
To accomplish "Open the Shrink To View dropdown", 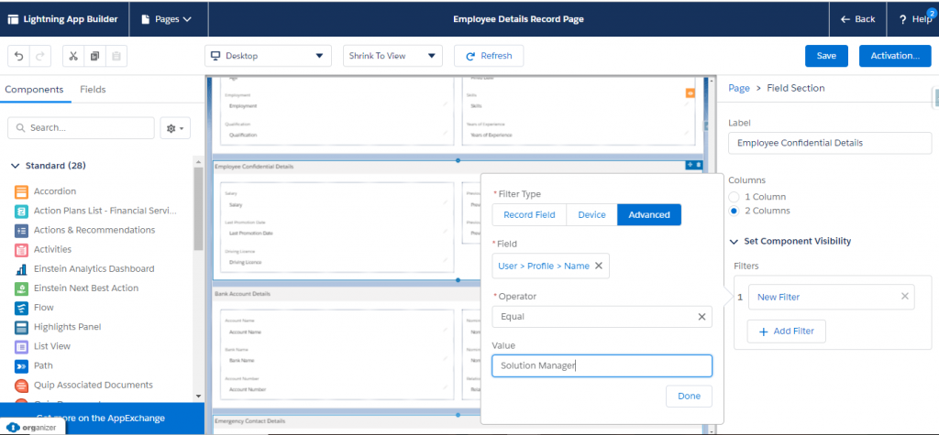I will point(392,56).
